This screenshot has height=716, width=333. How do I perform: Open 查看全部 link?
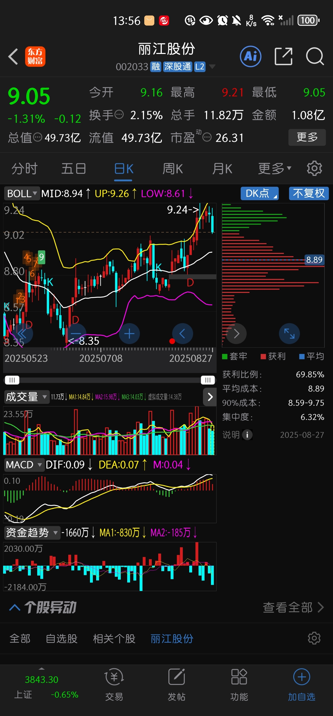(x=293, y=607)
